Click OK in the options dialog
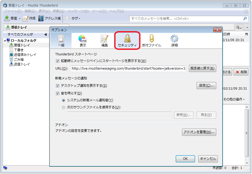252x174 pixels. click(185, 159)
